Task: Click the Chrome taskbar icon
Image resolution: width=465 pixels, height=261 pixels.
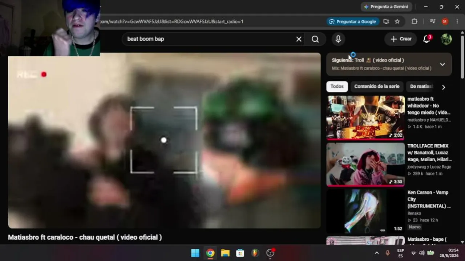Action: [x=210, y=253]
